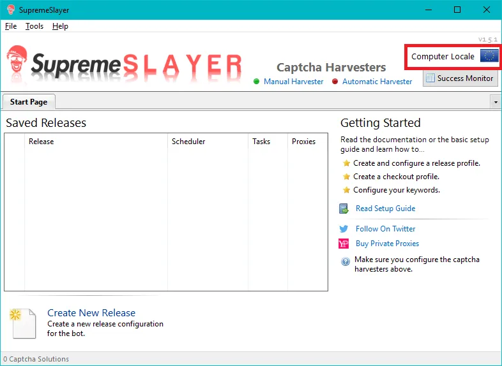Click 'Create a checkout profile.' text
This screenshot has height=366, width=502.
tap(397, 177)
